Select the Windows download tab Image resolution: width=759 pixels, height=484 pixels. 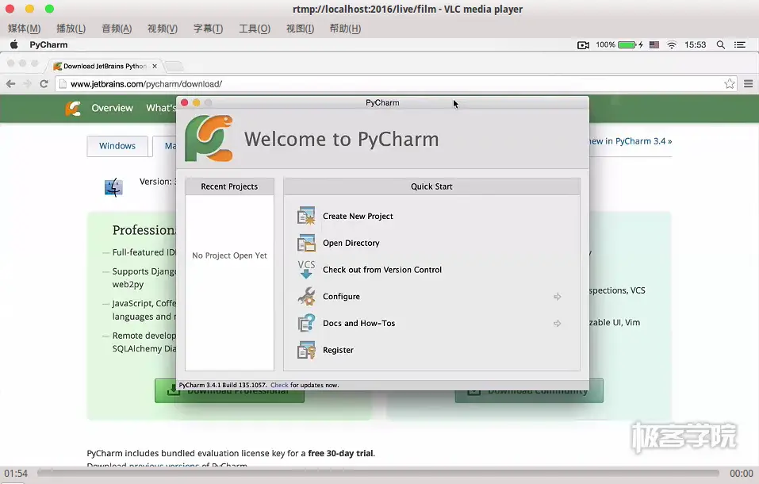coord(117,146)
